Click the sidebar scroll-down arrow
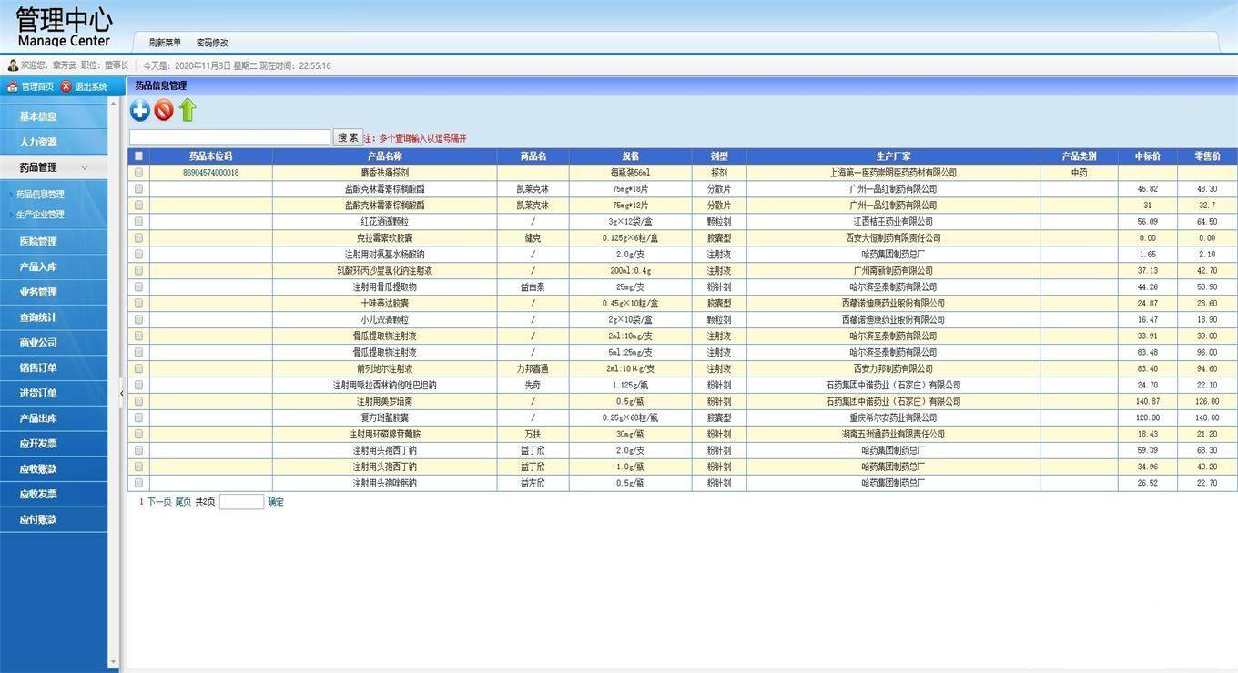 coord(113,663)
